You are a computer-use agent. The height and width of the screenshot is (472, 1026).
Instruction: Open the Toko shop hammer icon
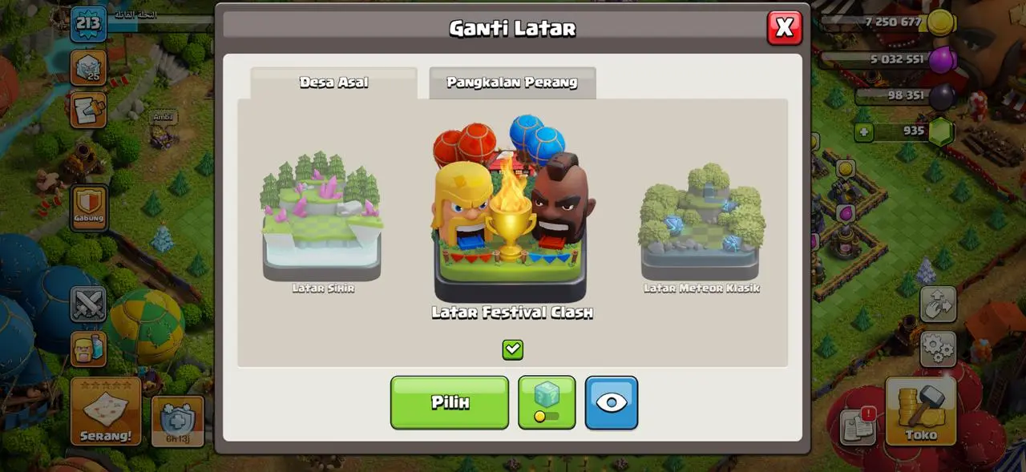point(921,411)
